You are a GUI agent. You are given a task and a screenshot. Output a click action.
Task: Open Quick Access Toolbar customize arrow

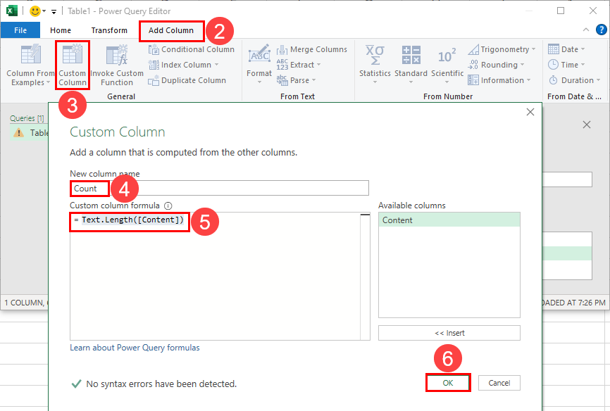(x=54, y=12)
